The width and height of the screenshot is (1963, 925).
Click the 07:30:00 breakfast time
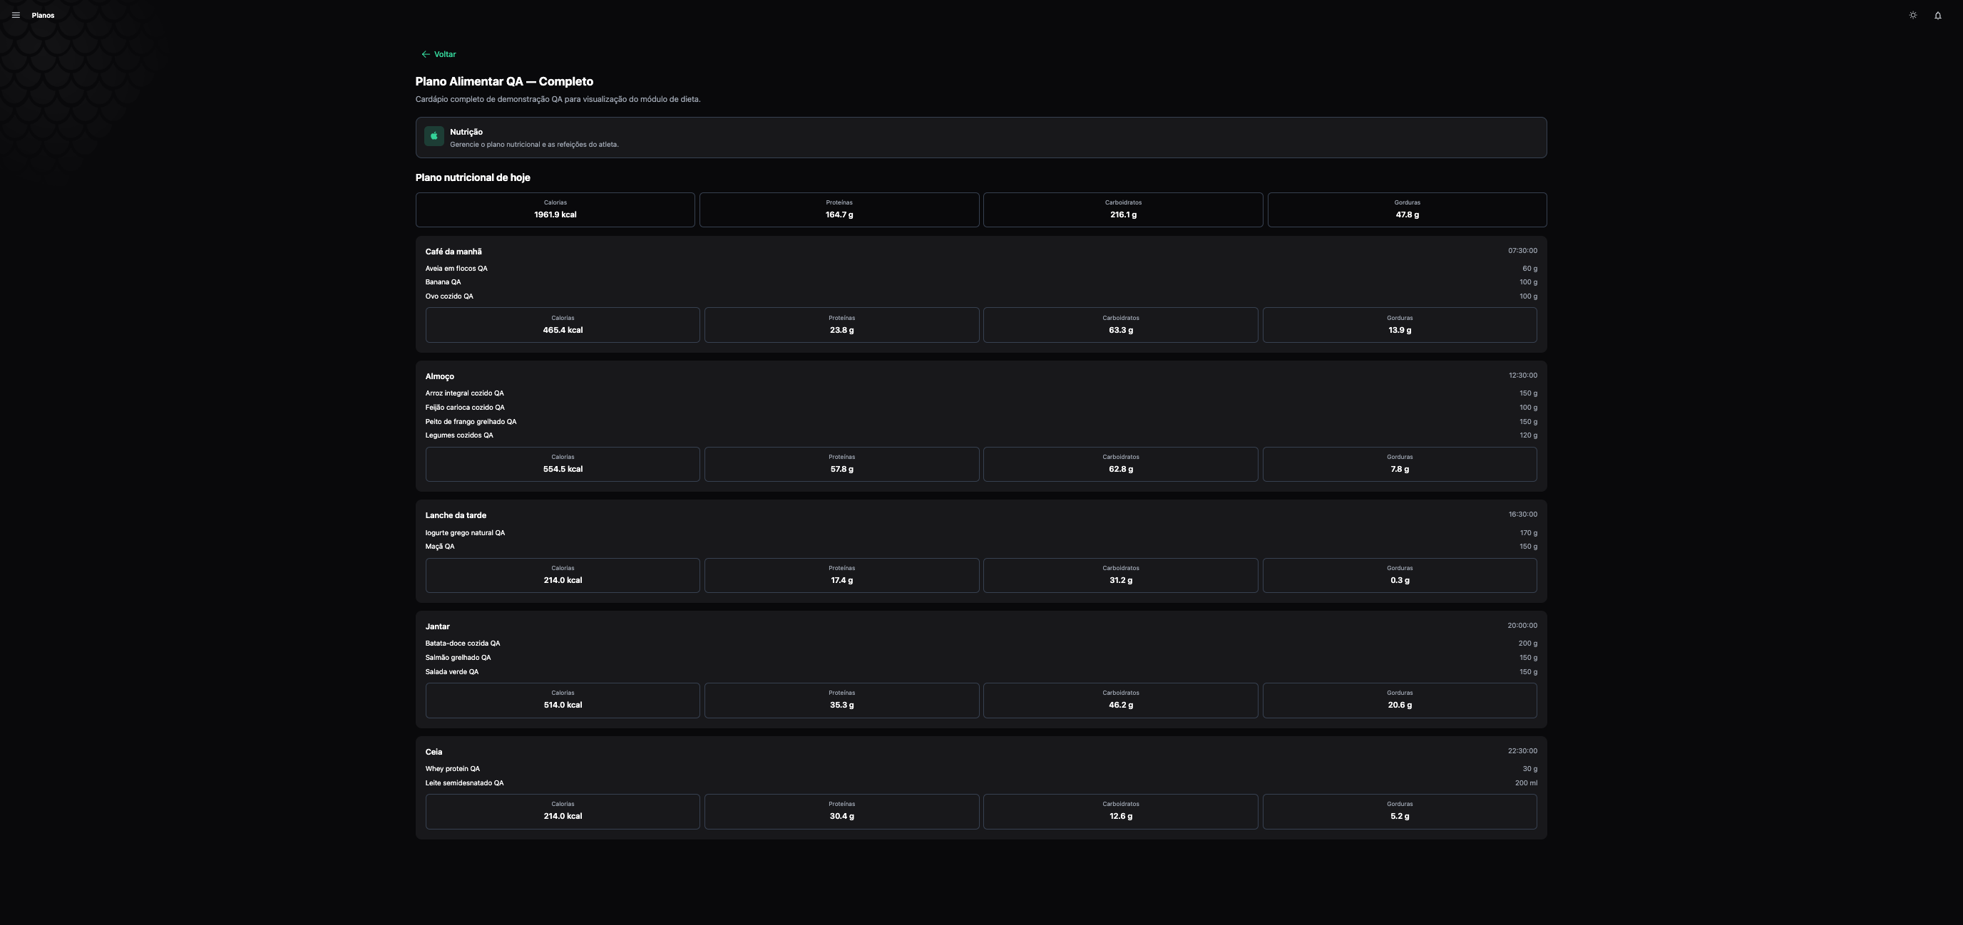point(1522,250)
